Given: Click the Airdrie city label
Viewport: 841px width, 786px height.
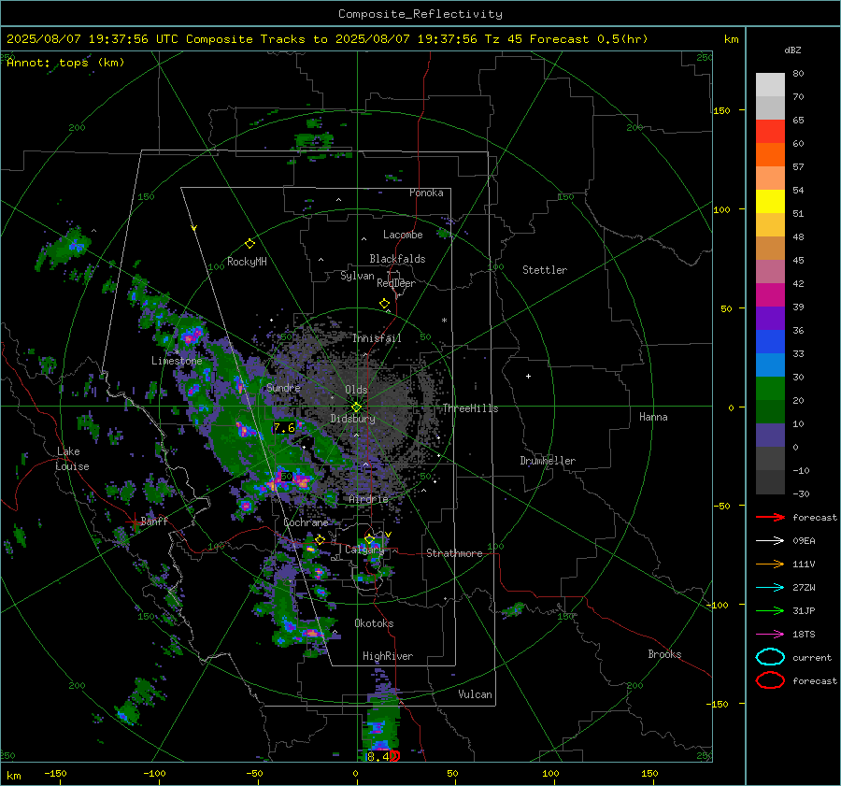Looking at the screenshot, I should pos(368,499).
